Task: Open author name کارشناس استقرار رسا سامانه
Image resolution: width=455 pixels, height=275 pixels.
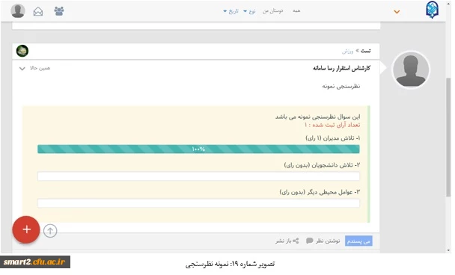Action: (x=341, y=68)
